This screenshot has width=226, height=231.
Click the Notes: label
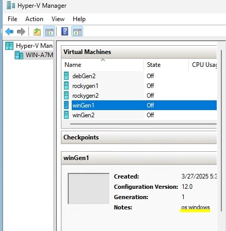click(x=123, y=207)
